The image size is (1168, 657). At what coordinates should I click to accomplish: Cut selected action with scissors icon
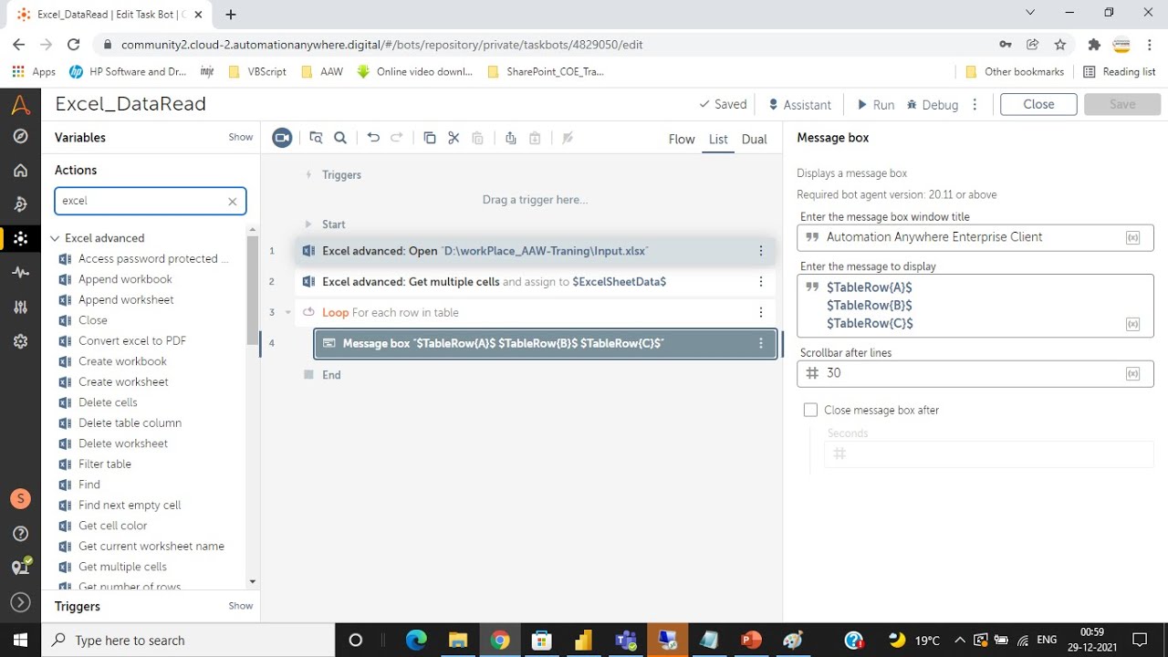click(454, 138)
